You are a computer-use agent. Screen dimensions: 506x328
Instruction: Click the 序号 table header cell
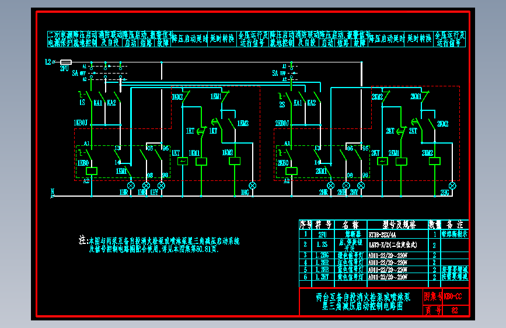305,224
